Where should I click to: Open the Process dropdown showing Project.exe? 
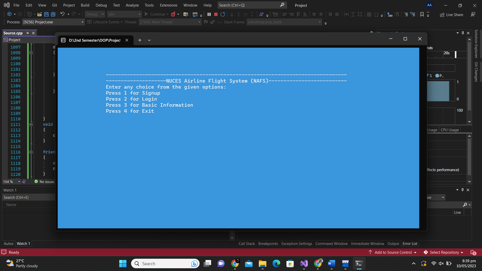(x=53, y=22)
